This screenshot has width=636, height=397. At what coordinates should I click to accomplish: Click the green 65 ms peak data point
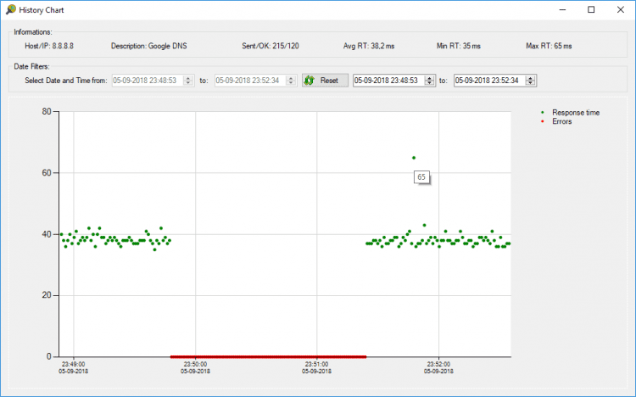click(413, 158)
